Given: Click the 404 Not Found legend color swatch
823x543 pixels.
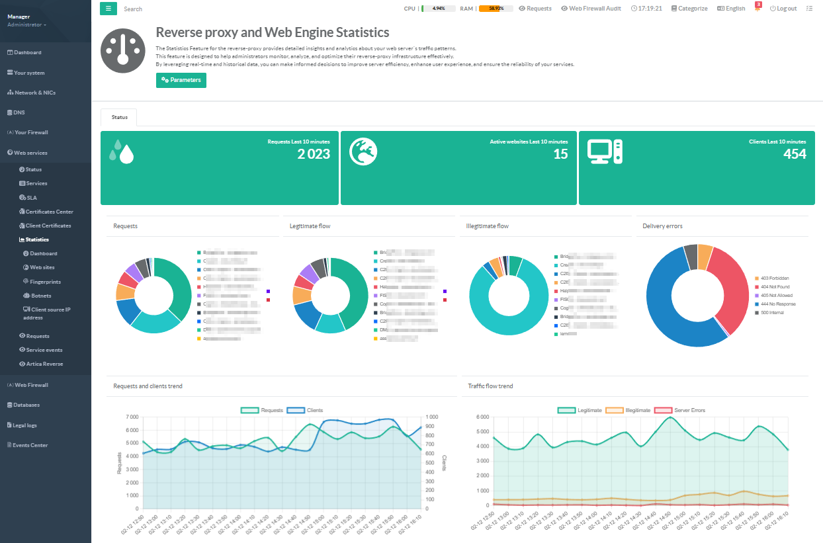Looking at the screenshot, I should 757,287.
